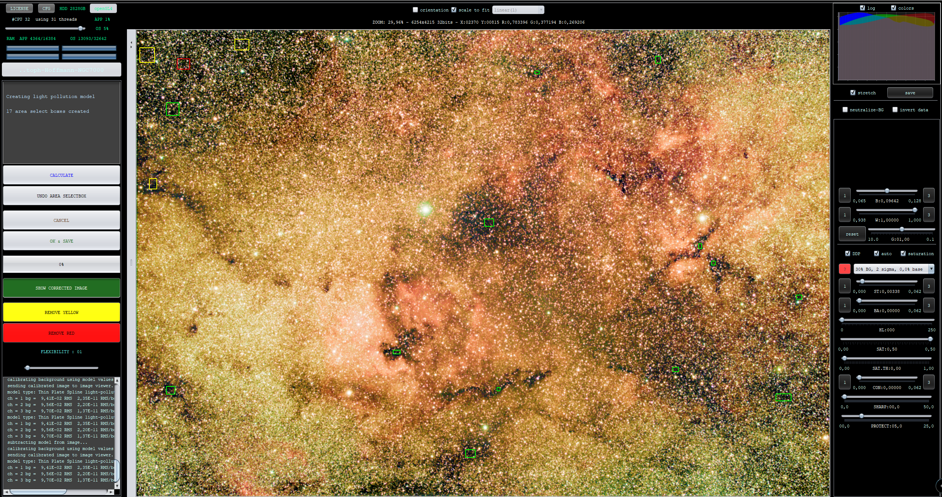
Task: Open the CFG configuration button
Action: 46,8
